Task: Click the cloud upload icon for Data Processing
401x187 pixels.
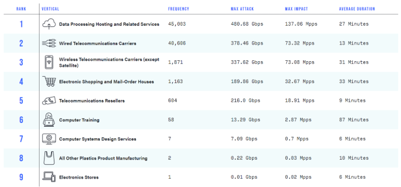Action: [x=49, y=24]
